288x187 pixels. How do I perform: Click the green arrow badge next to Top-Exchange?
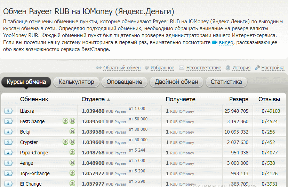(72, 173)
